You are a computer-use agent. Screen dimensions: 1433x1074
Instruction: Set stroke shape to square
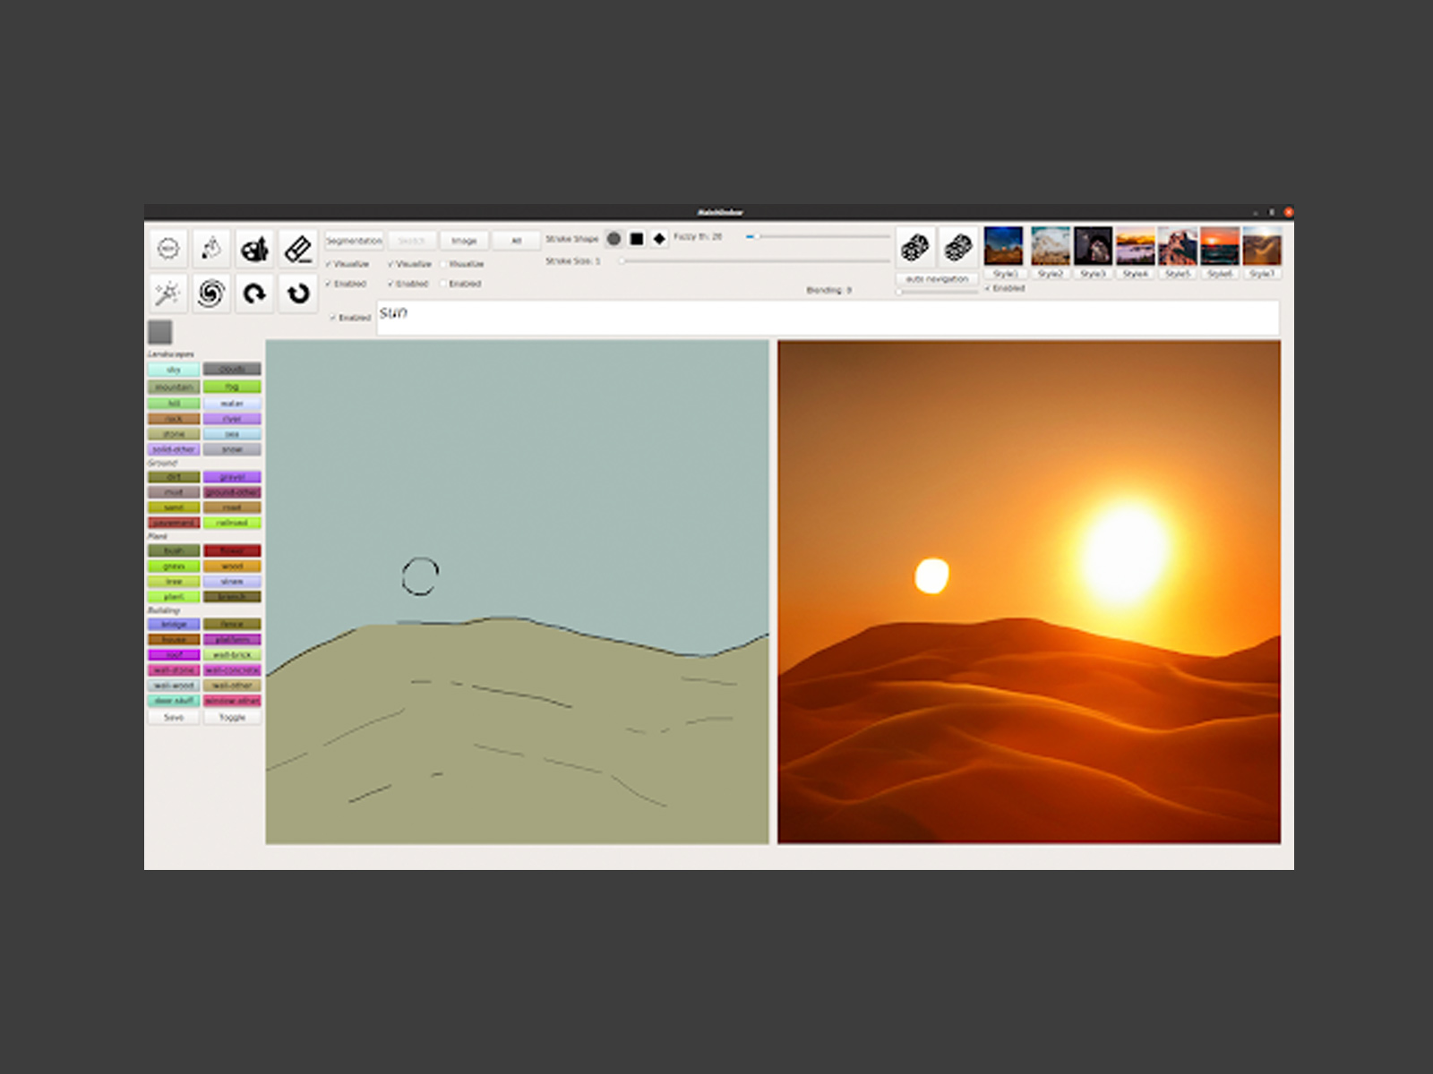(637, 239)
